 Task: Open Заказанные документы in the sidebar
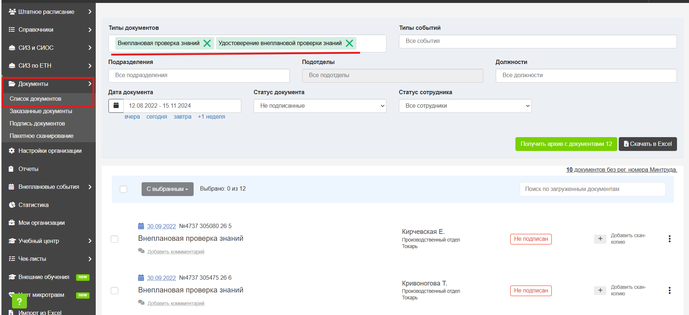click(41, 111)
